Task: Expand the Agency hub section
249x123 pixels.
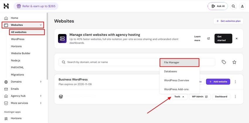Action: click(41, 96)
